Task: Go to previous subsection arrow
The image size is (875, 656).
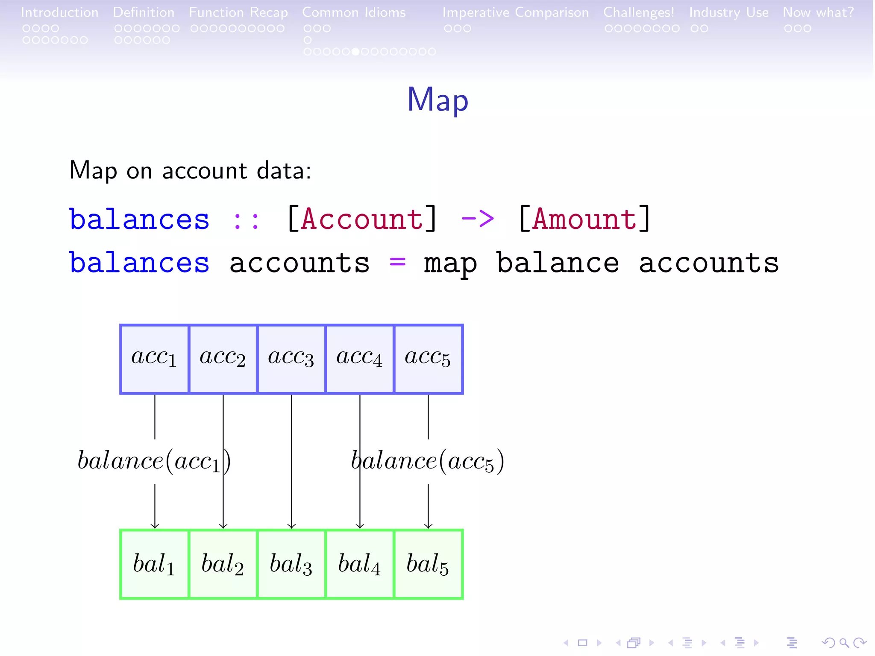Action: point(671,643)
